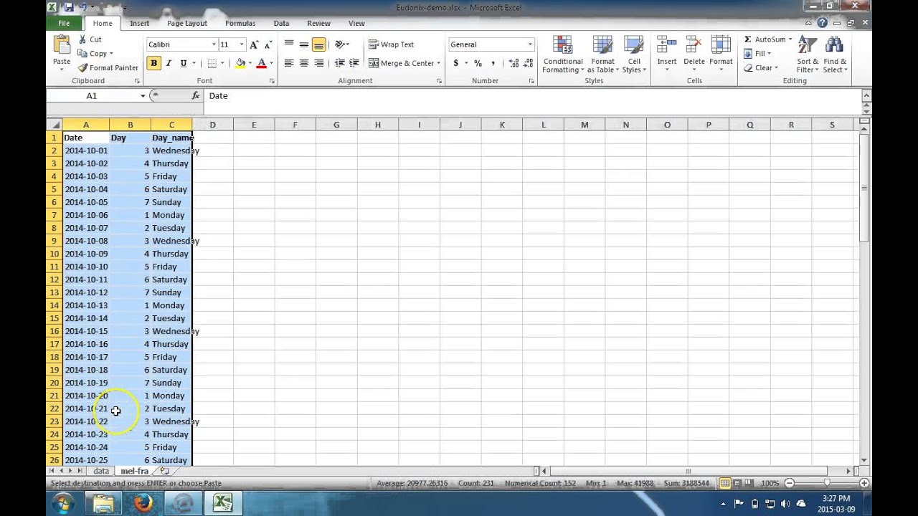
Task: Switch to the Formulas tab
Action: (240, 23)
